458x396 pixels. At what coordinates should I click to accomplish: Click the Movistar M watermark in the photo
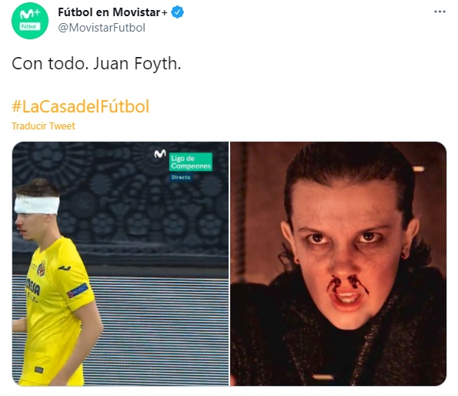click(160, 153)
